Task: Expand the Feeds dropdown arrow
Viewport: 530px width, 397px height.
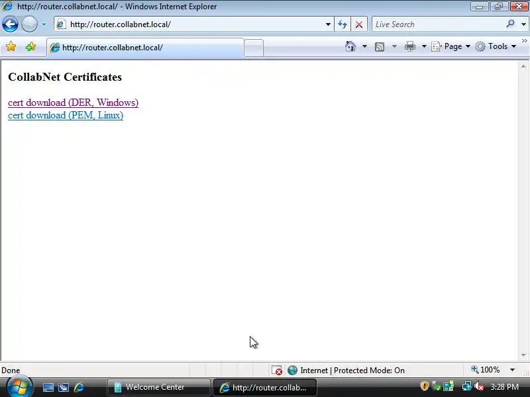Action: pos(394,46)
